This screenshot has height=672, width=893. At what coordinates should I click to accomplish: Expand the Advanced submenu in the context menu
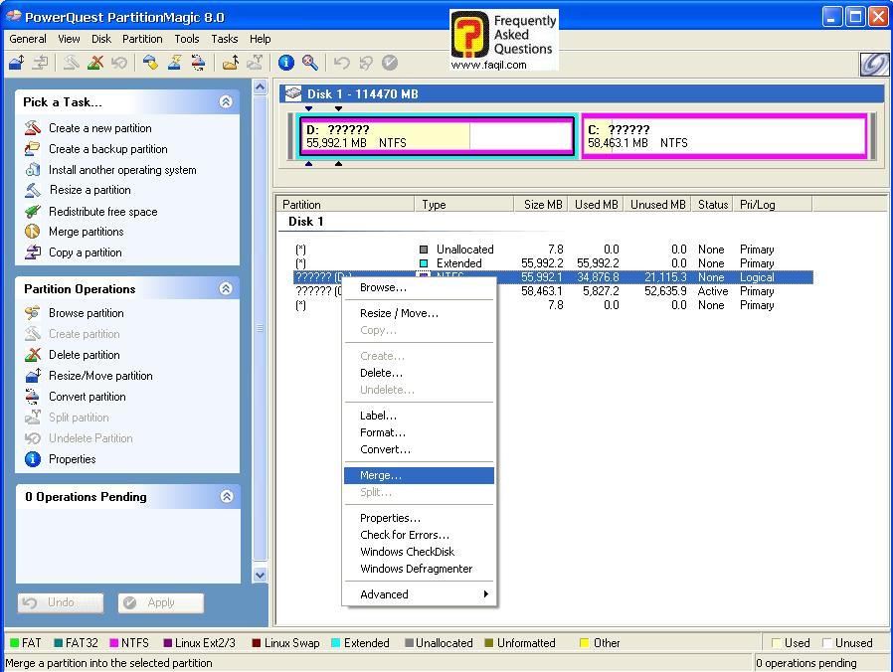coord(419,594)
